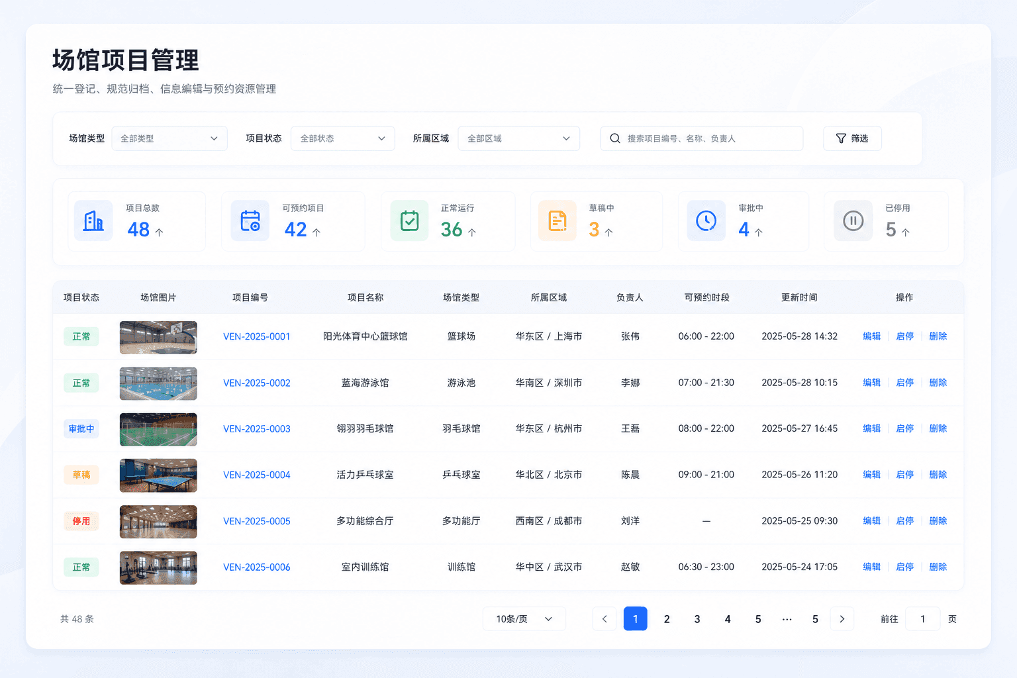Click the 项目总数 building icon
Screen dimensions: 1017x678
[x=93, y=220]
